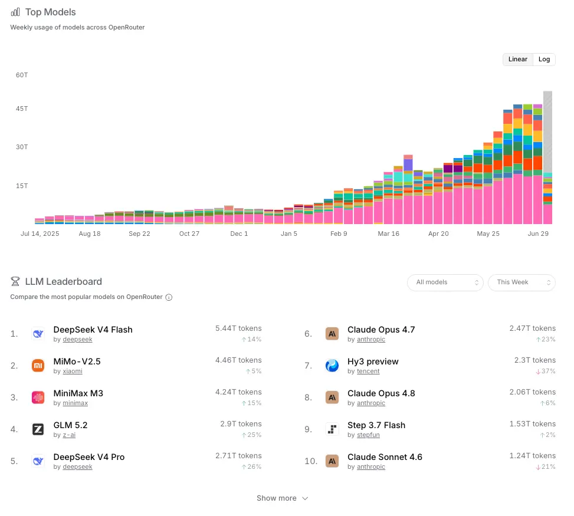This screenshot has width=574, height=516.
Task: Expand the list with Show more
Action: 282,498
